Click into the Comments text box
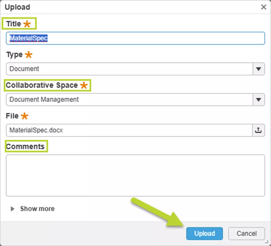Screen dimensions: 271x246 pyautogui.click(x=135, y=175)
